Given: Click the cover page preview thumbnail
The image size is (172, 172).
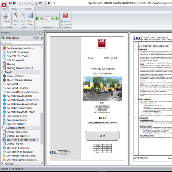Looking at the screenshot, I should 87,99.
